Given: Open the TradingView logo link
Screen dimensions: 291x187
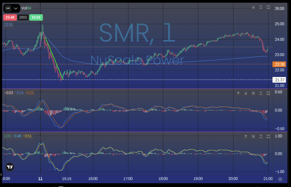Looking at the screenshot, I should (x=10, y=167).
